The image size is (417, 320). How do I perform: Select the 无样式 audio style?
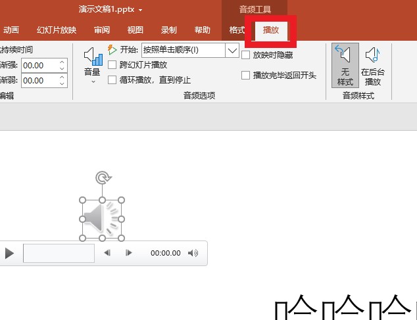[345, 66]
